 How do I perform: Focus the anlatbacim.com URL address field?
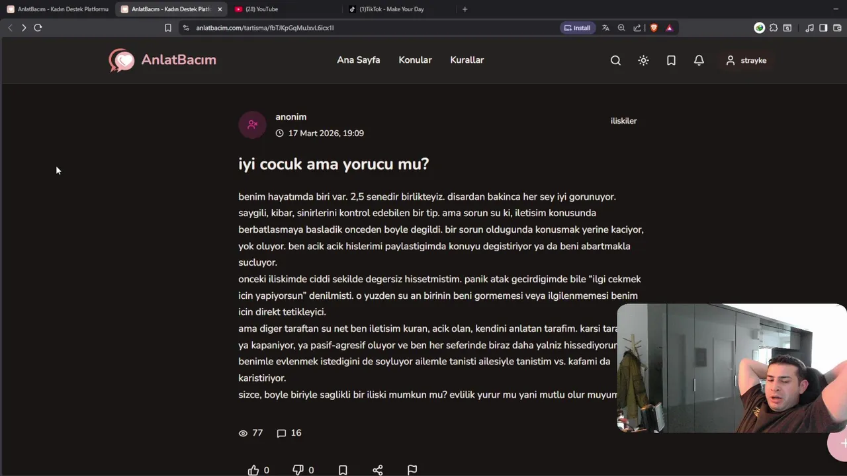click(x=371, y=28)
